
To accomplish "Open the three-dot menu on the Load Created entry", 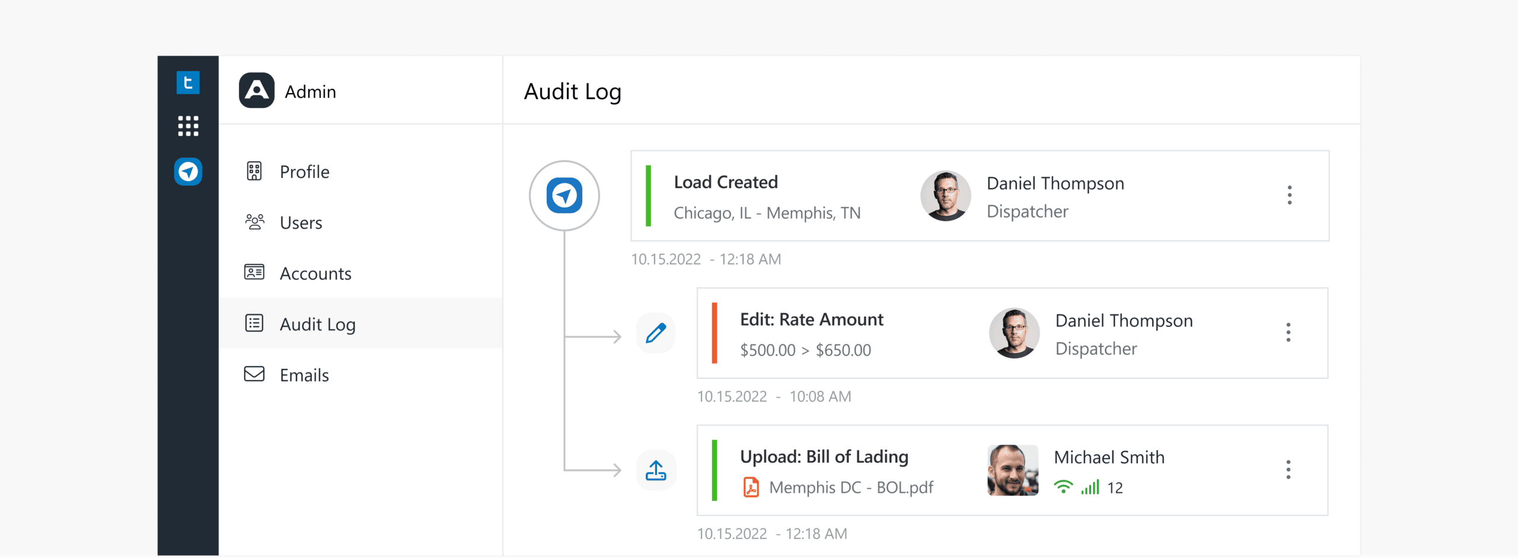I will 1290,196.
